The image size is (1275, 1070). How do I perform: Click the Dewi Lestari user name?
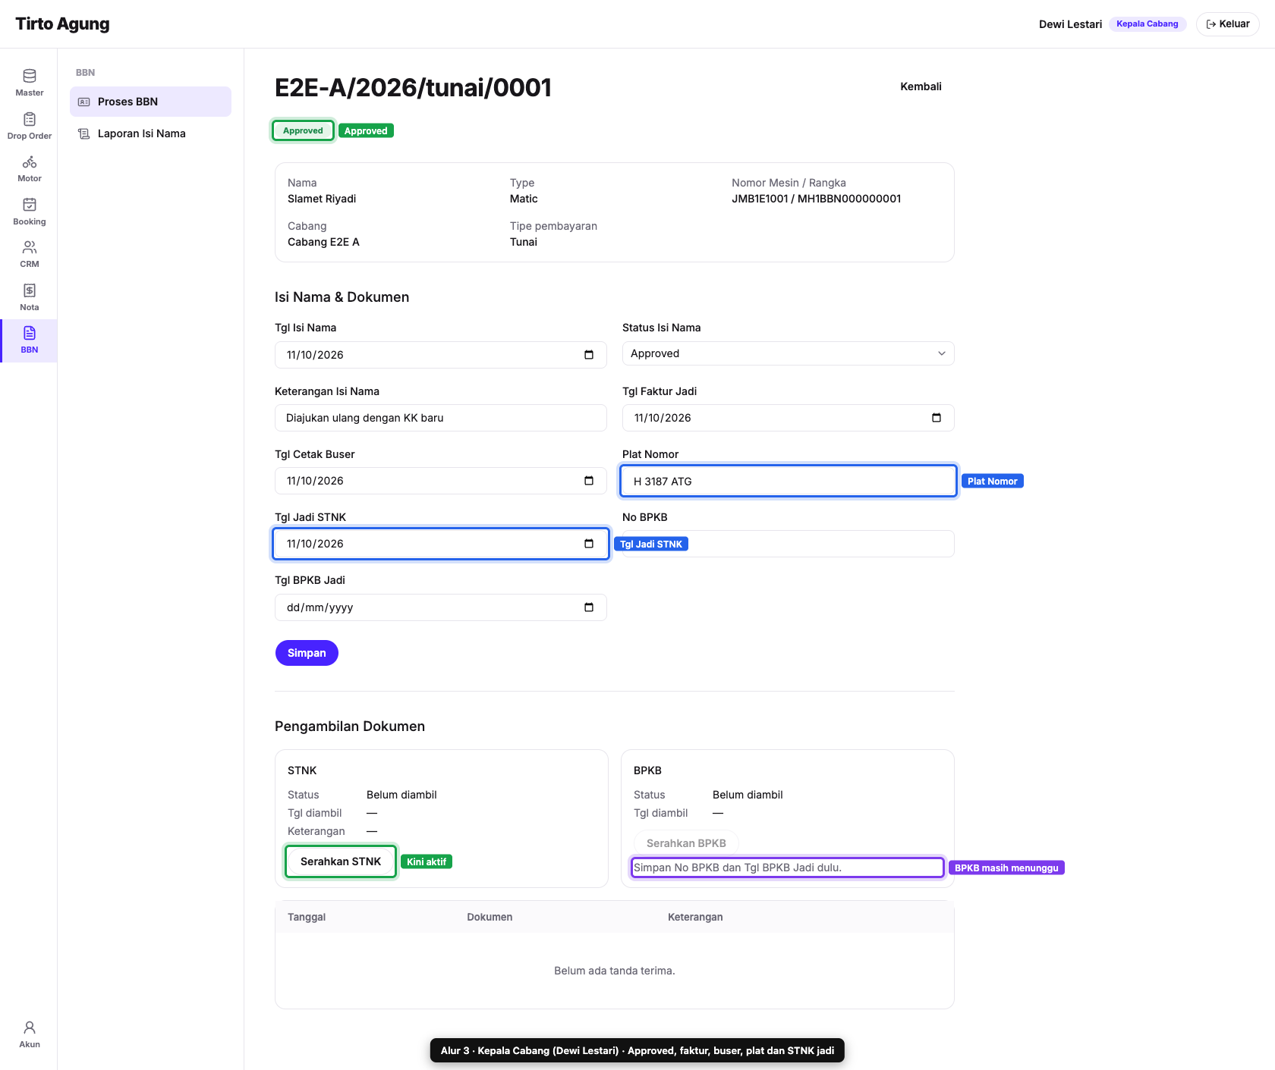(x=1070, y=24)
